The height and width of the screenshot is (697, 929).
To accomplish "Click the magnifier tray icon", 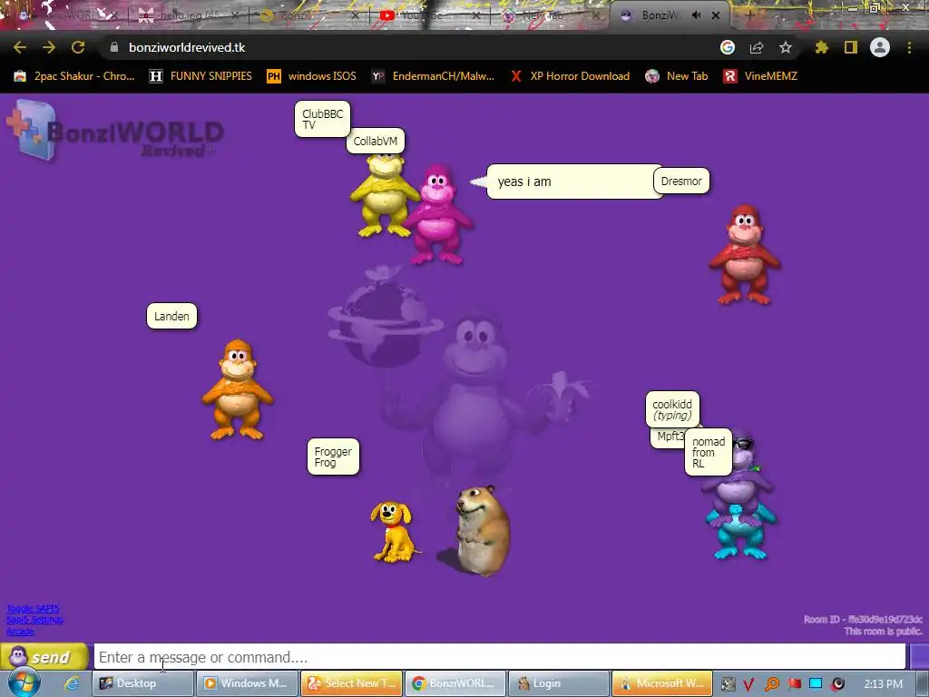I will [771, 684].
